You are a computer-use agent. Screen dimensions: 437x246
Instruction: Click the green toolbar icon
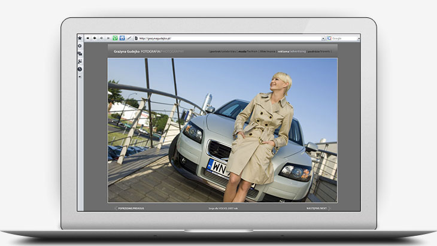[x=116, y=38]
